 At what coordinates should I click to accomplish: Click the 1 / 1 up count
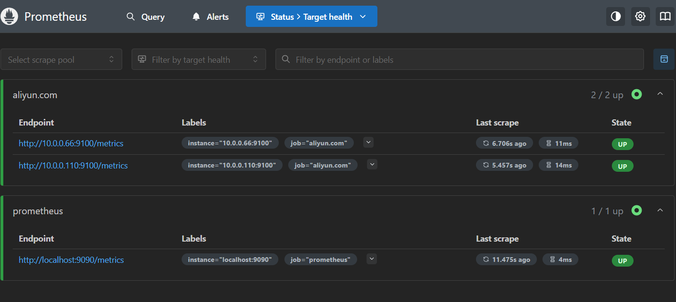(x=607, y=211)
